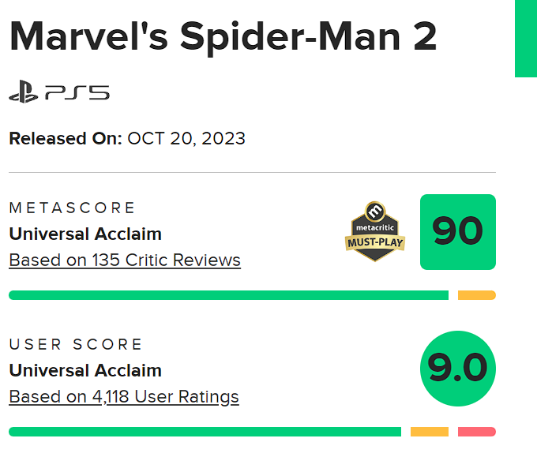
Task: Open the 'Based on 135 Critic Reviews' link
Action: tap(125, 260)
